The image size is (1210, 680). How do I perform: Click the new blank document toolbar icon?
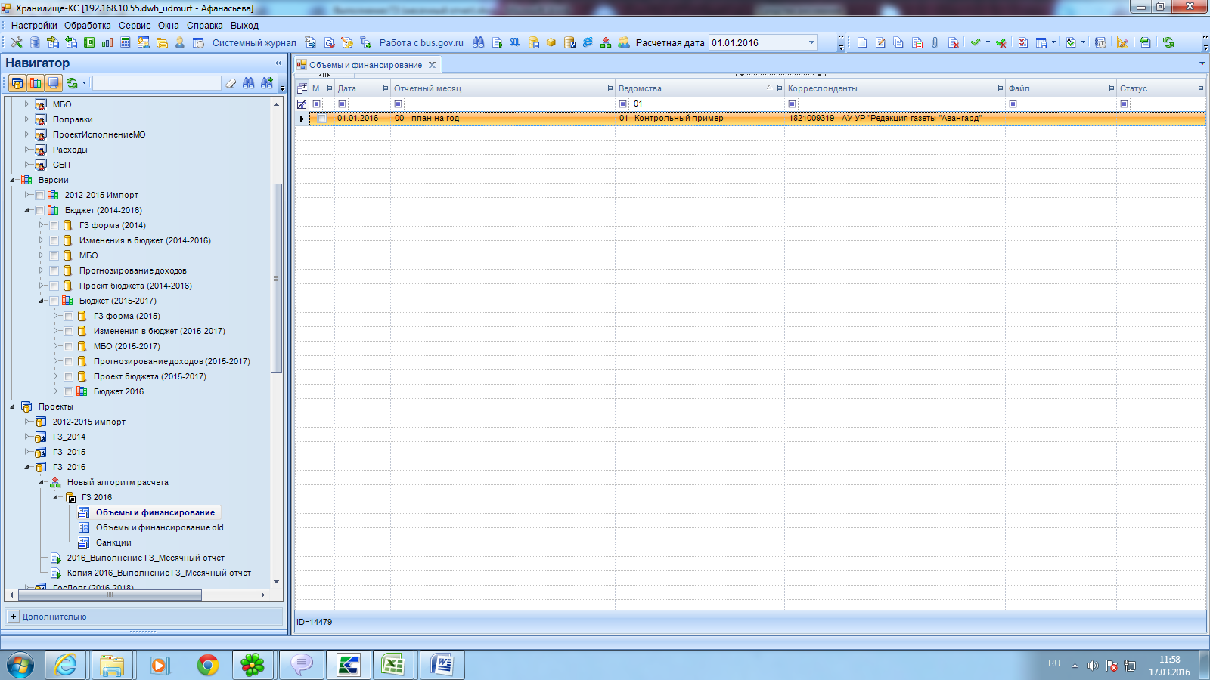[x=862, y=43]
